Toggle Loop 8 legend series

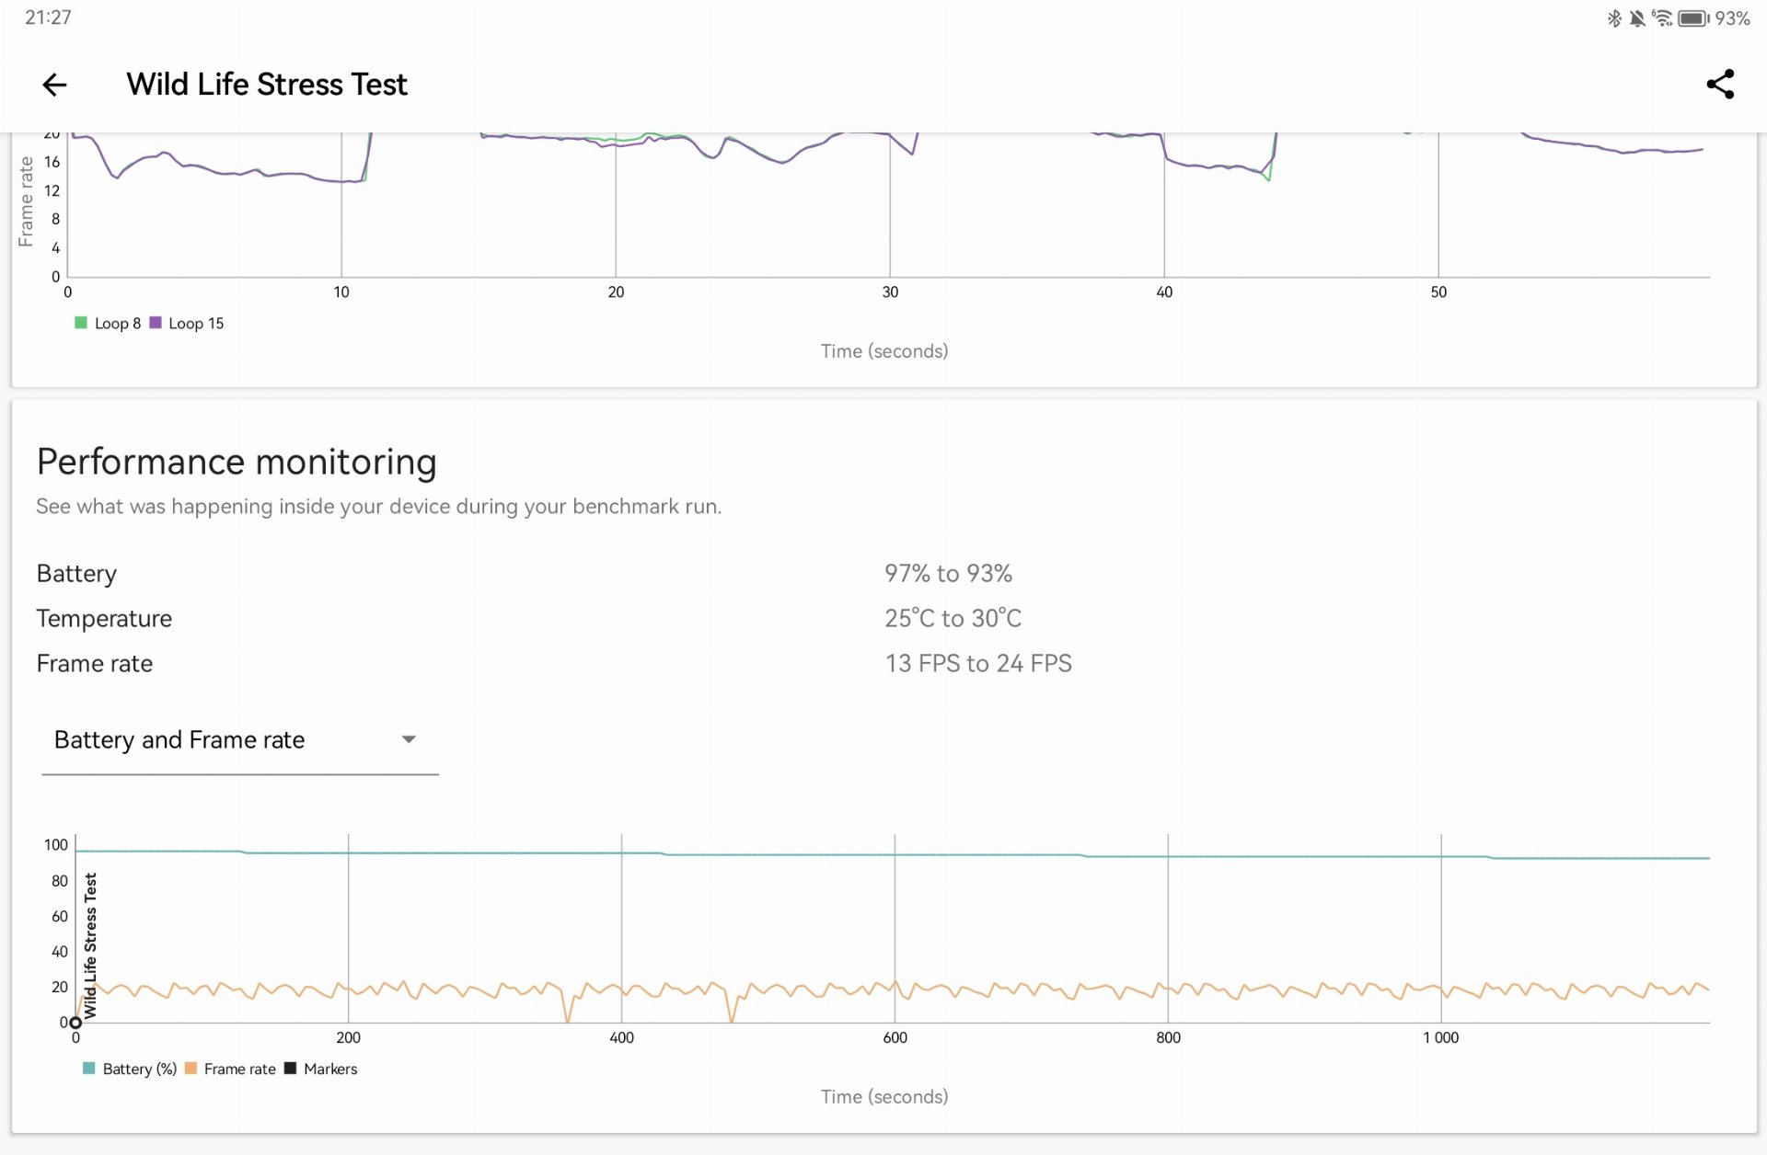pyautogui.click(x=108, y=324)
